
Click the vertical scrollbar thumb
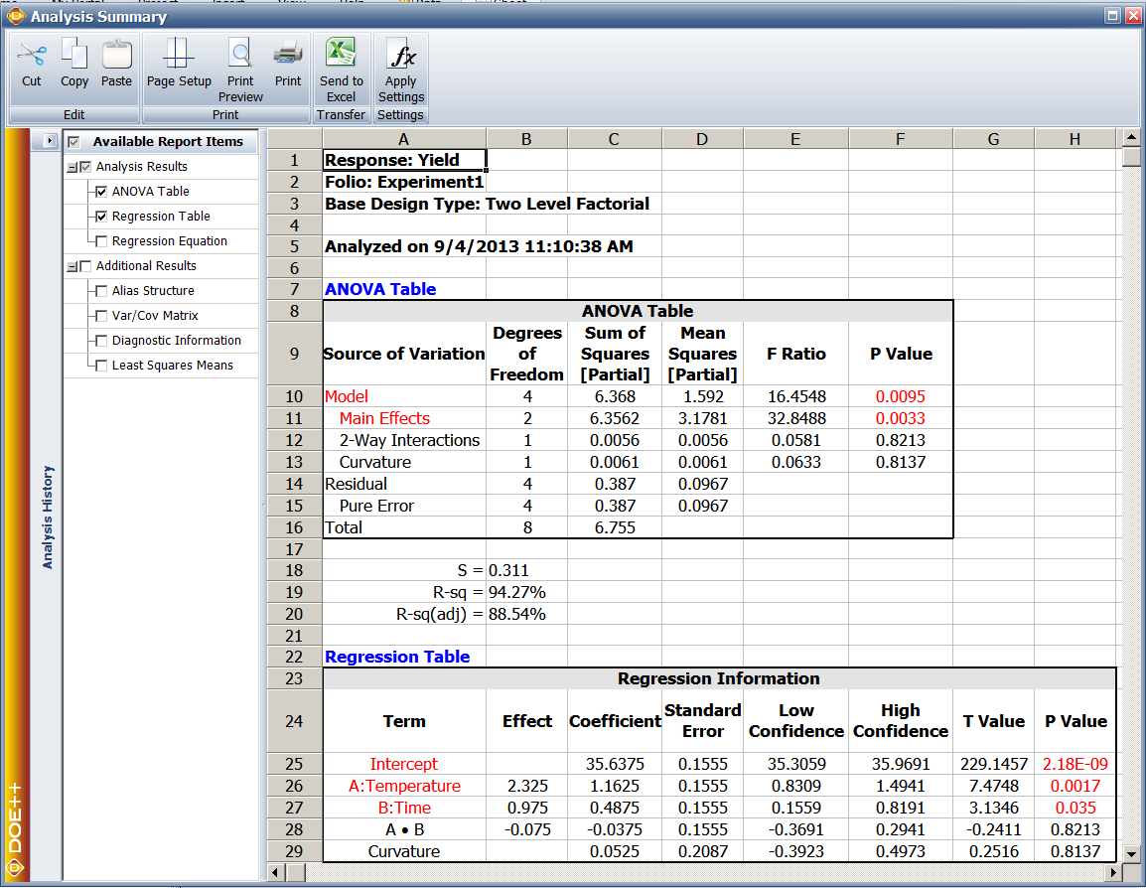tap(1131, 156)
